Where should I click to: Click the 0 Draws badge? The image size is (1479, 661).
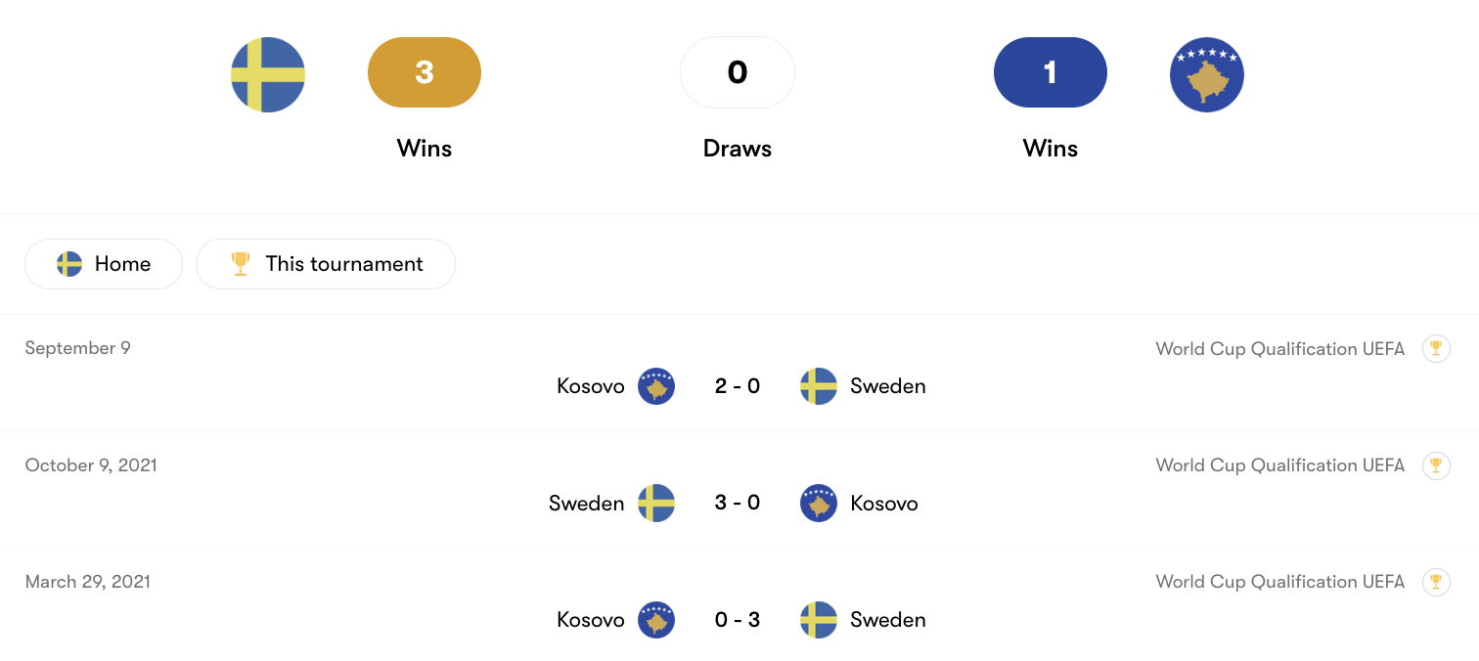coord(738,72)
